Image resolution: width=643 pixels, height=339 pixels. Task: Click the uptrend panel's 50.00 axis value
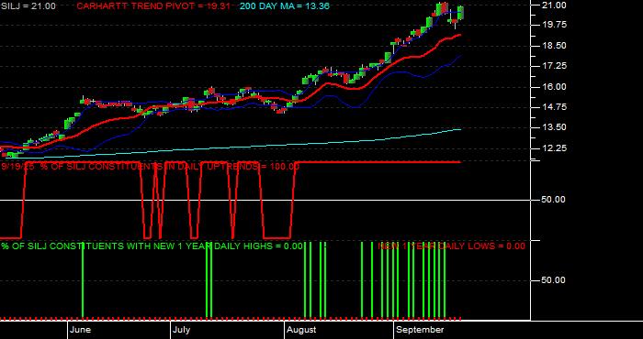(x=553, y=200)
